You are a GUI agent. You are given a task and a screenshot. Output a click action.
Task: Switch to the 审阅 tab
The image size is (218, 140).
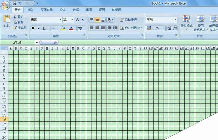click(89, 10)
